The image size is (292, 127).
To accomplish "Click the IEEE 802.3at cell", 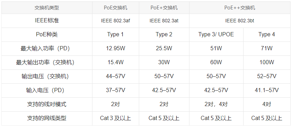I will click(x=164, y=21).
